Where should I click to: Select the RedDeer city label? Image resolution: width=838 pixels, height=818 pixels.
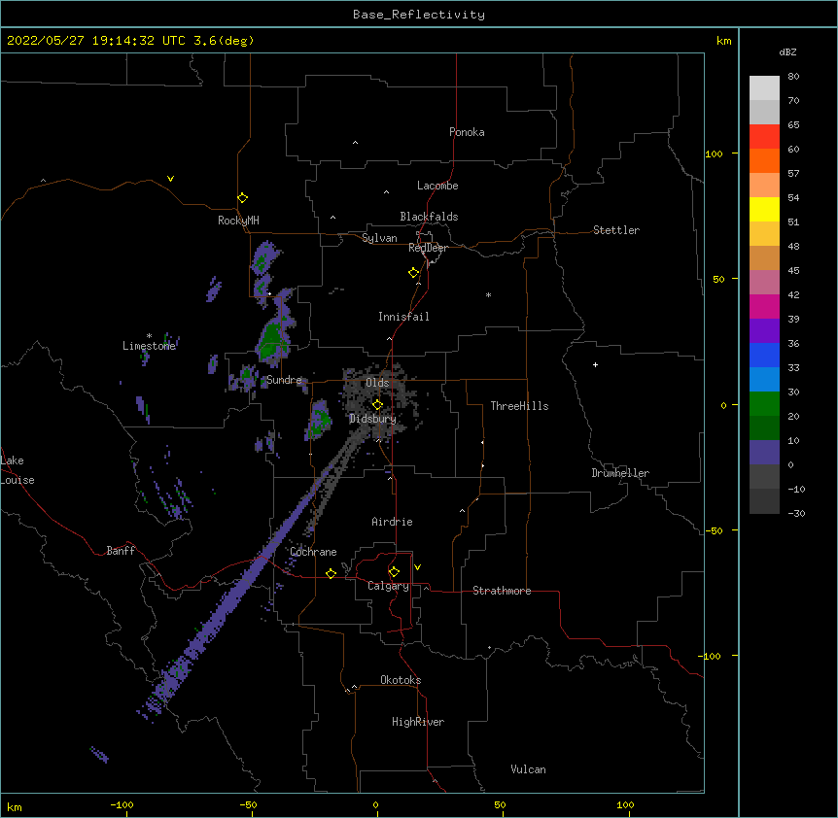tap(428, 248)
